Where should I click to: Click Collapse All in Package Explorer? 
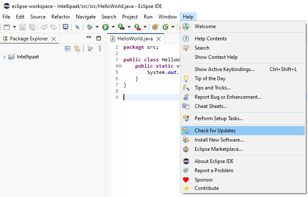67,48
